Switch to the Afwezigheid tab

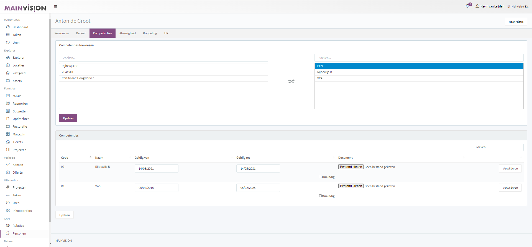127,33
